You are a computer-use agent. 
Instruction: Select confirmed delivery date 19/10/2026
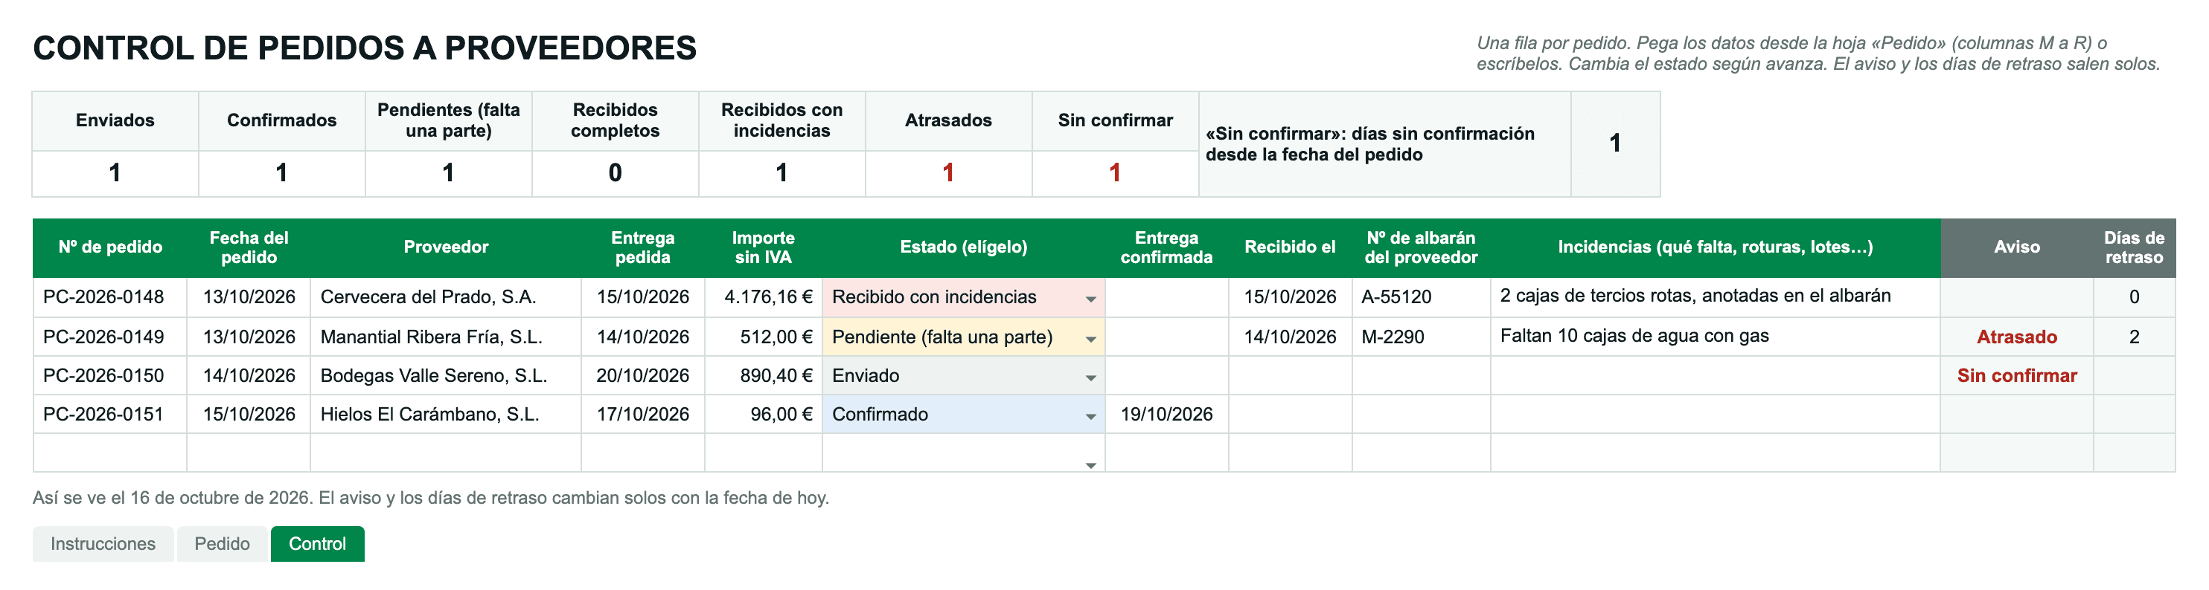point(1167,414)
